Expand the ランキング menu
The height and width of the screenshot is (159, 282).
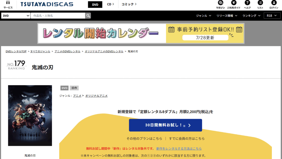[251, 16]
